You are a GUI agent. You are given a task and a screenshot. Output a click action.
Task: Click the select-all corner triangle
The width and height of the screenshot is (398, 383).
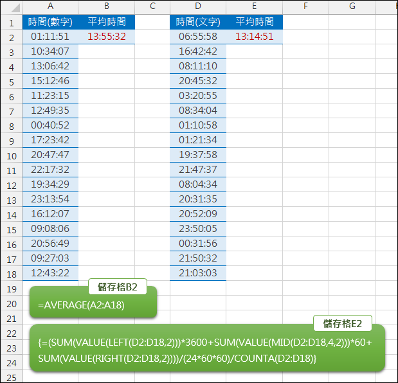pyautogui.click(x=15, y=8)
